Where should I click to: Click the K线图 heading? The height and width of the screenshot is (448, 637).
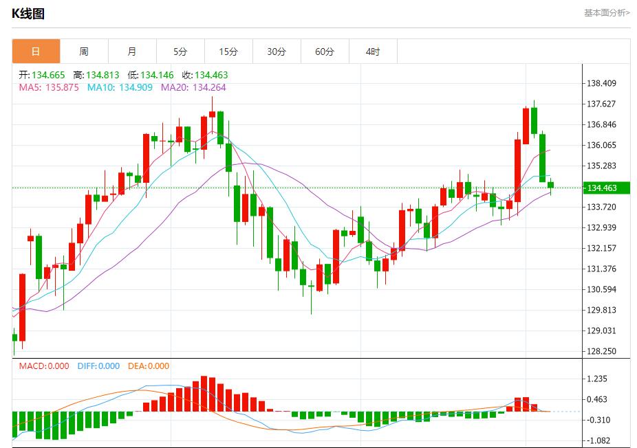click(x=28, y=14)
